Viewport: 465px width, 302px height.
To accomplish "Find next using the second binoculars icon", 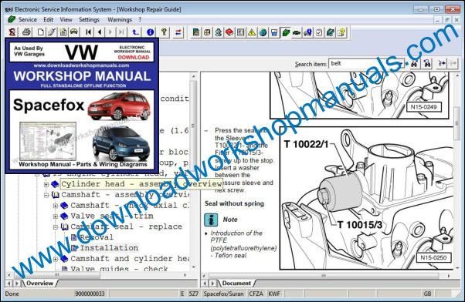I will coord(427,63).
